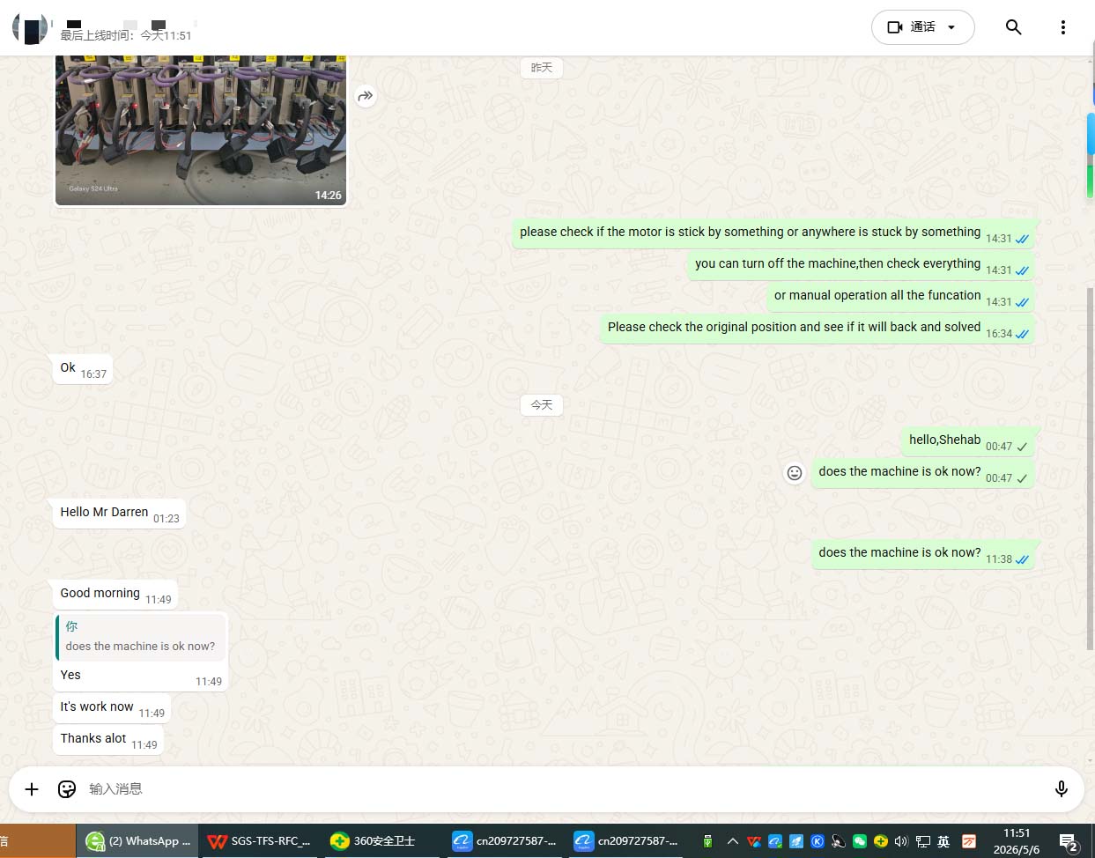The width and height of the screenshot is (1095, 858).
Task: Click the blue K tray icon
Action: (x=818, y=842)
